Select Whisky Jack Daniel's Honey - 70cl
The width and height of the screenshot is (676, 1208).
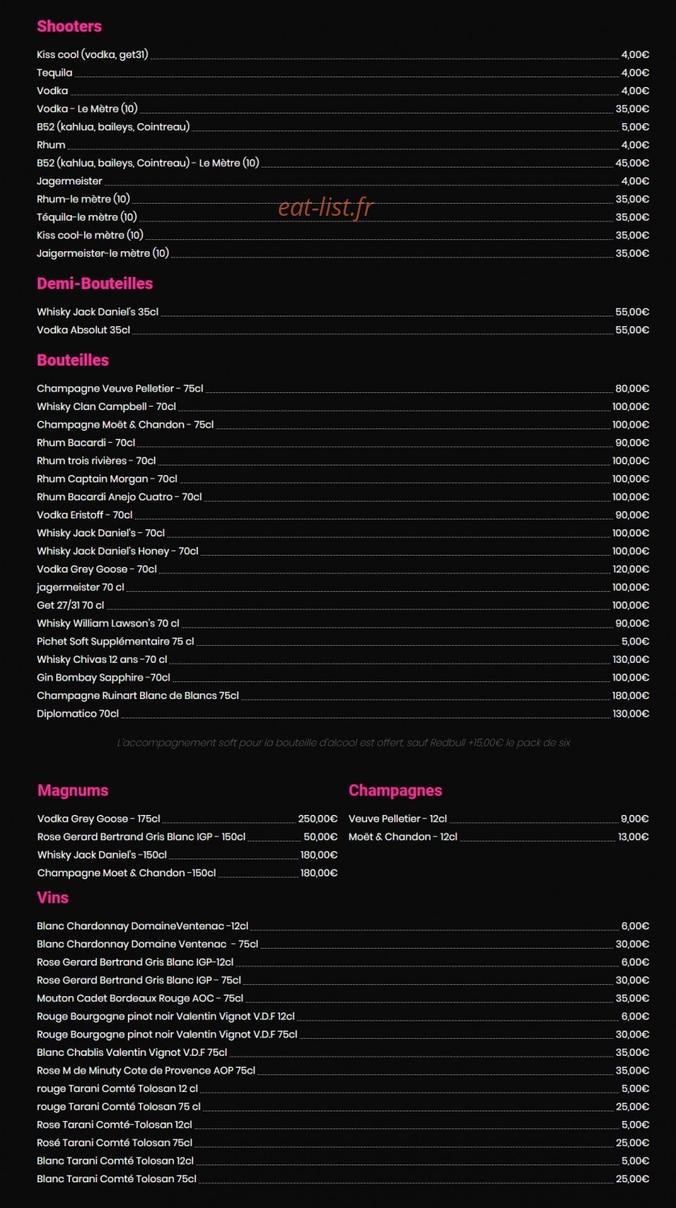[343, 552]
